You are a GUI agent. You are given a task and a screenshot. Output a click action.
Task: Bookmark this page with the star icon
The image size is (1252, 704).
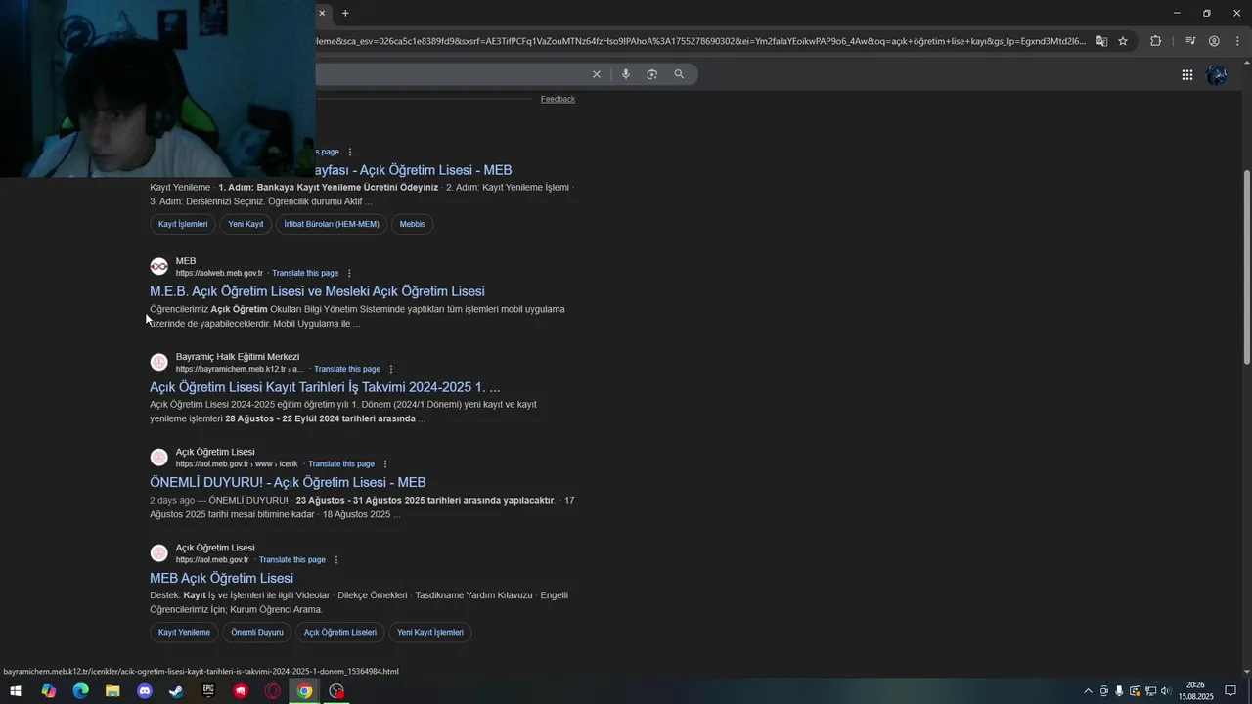tap(1123, 41)
